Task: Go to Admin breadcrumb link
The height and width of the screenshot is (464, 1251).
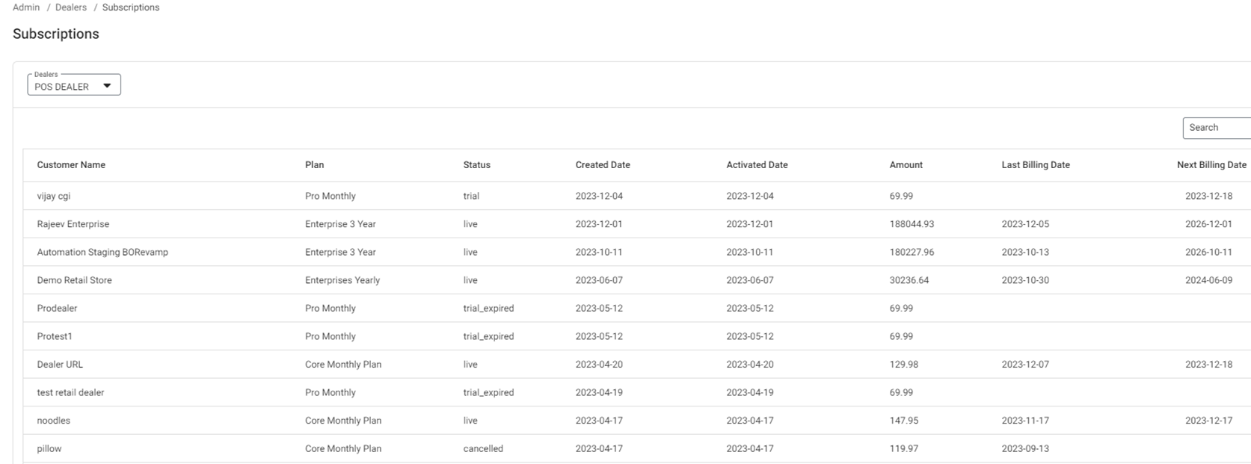Action: [x=26, y=7]
